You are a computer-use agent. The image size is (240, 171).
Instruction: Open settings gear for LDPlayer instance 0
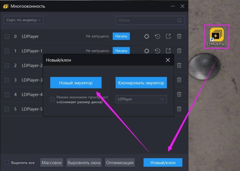(x=147, y=36)
